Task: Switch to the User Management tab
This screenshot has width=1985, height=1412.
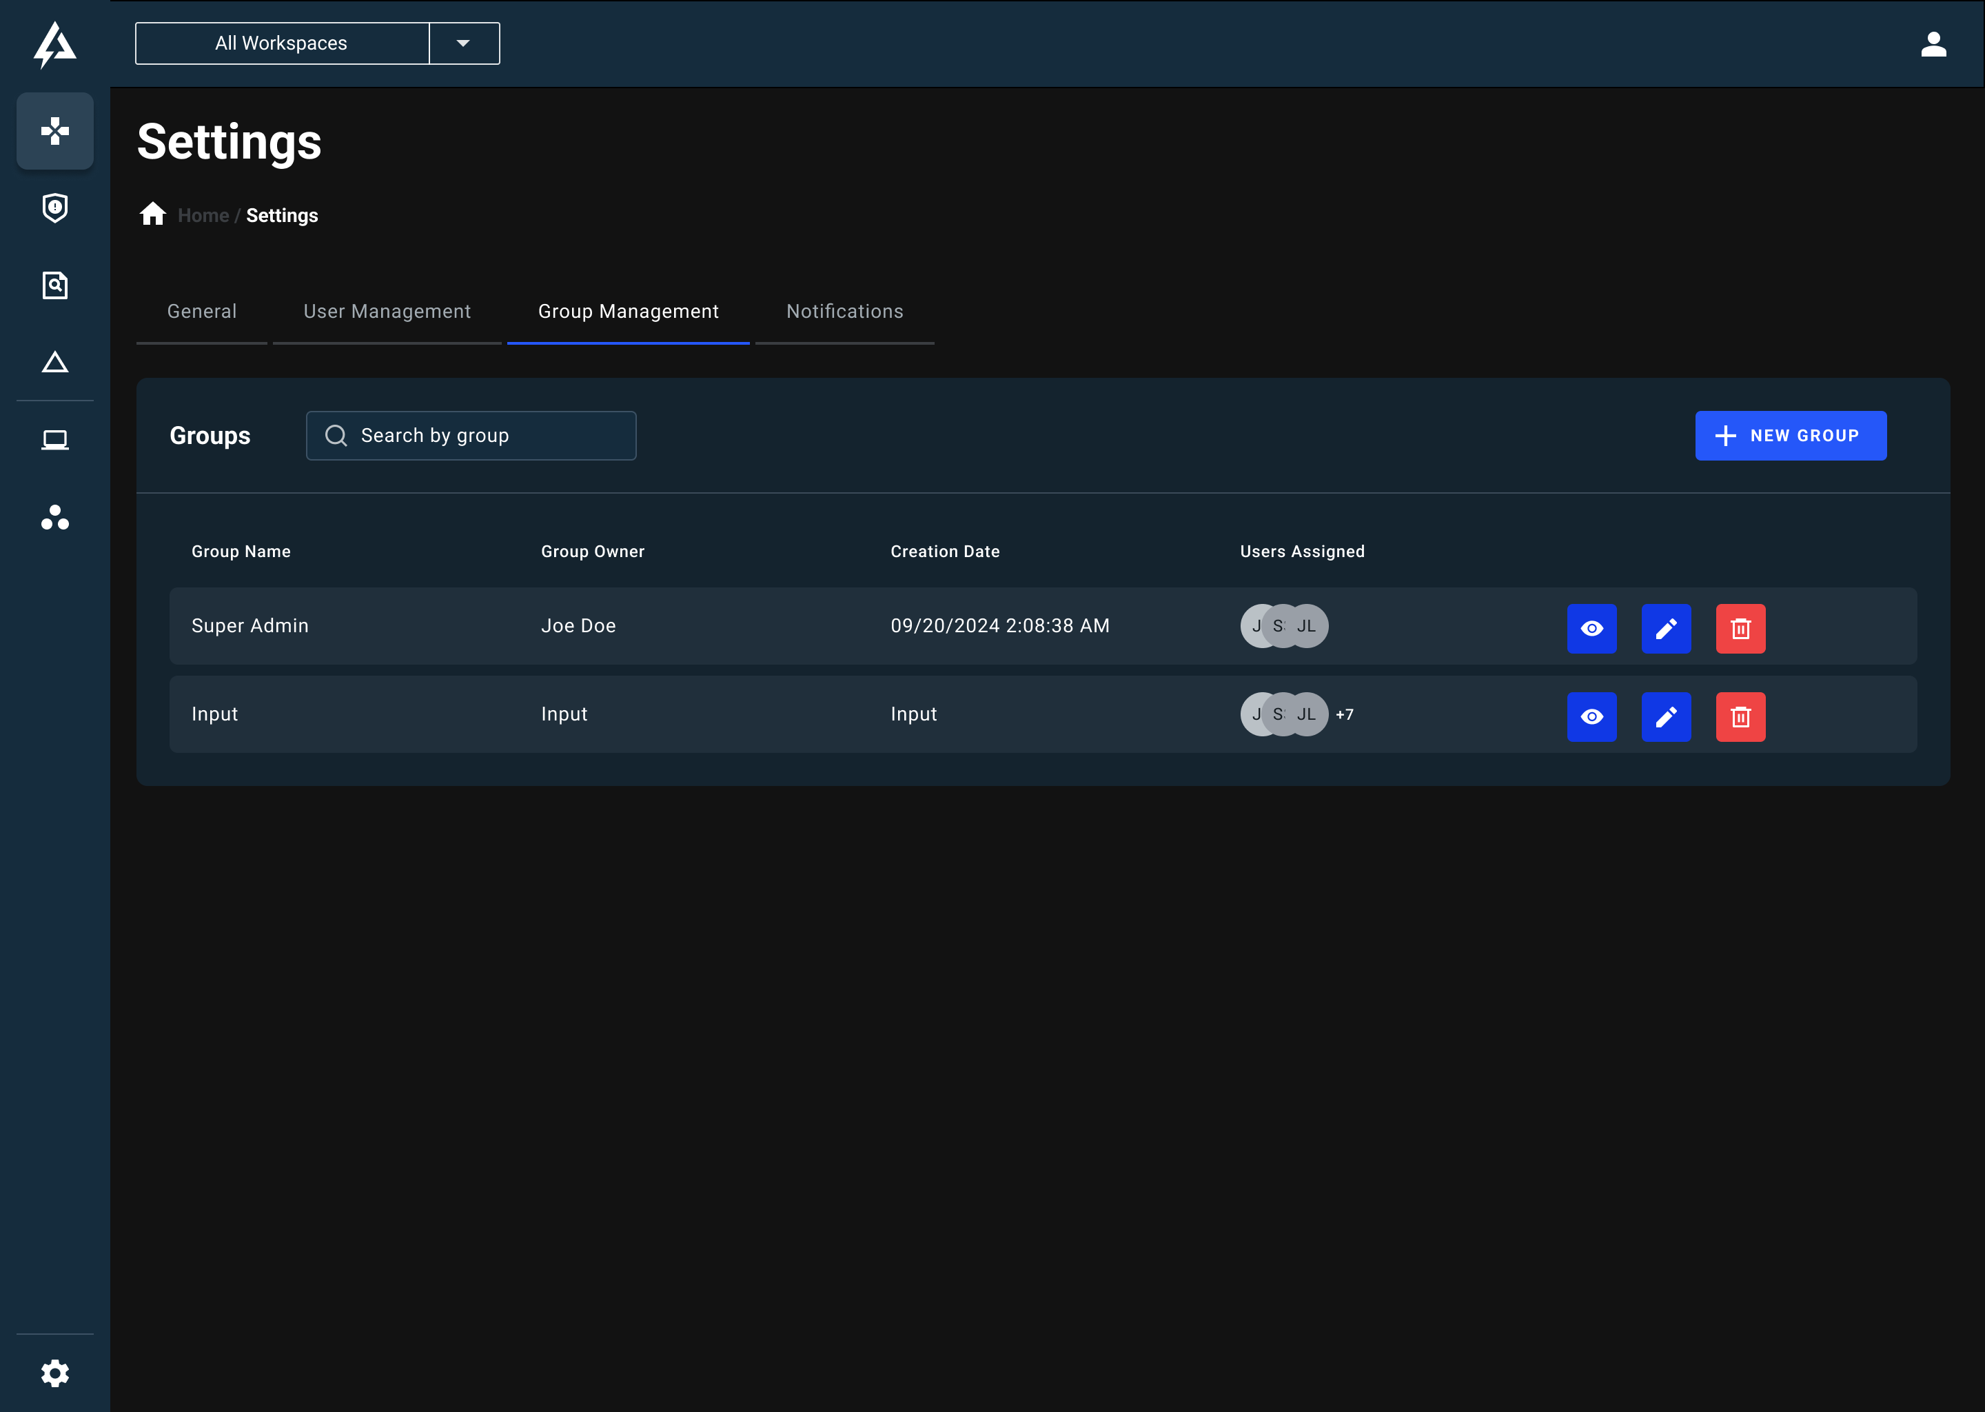Action: point(387,311)
